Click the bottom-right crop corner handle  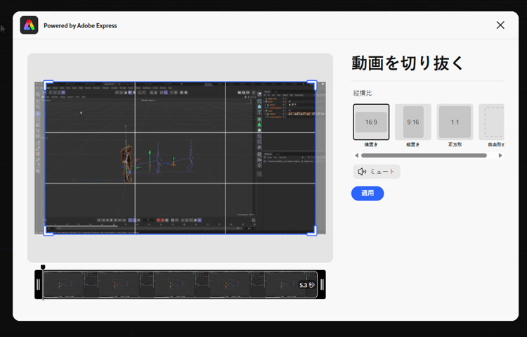pyautogui.click(x=312, y=231)
